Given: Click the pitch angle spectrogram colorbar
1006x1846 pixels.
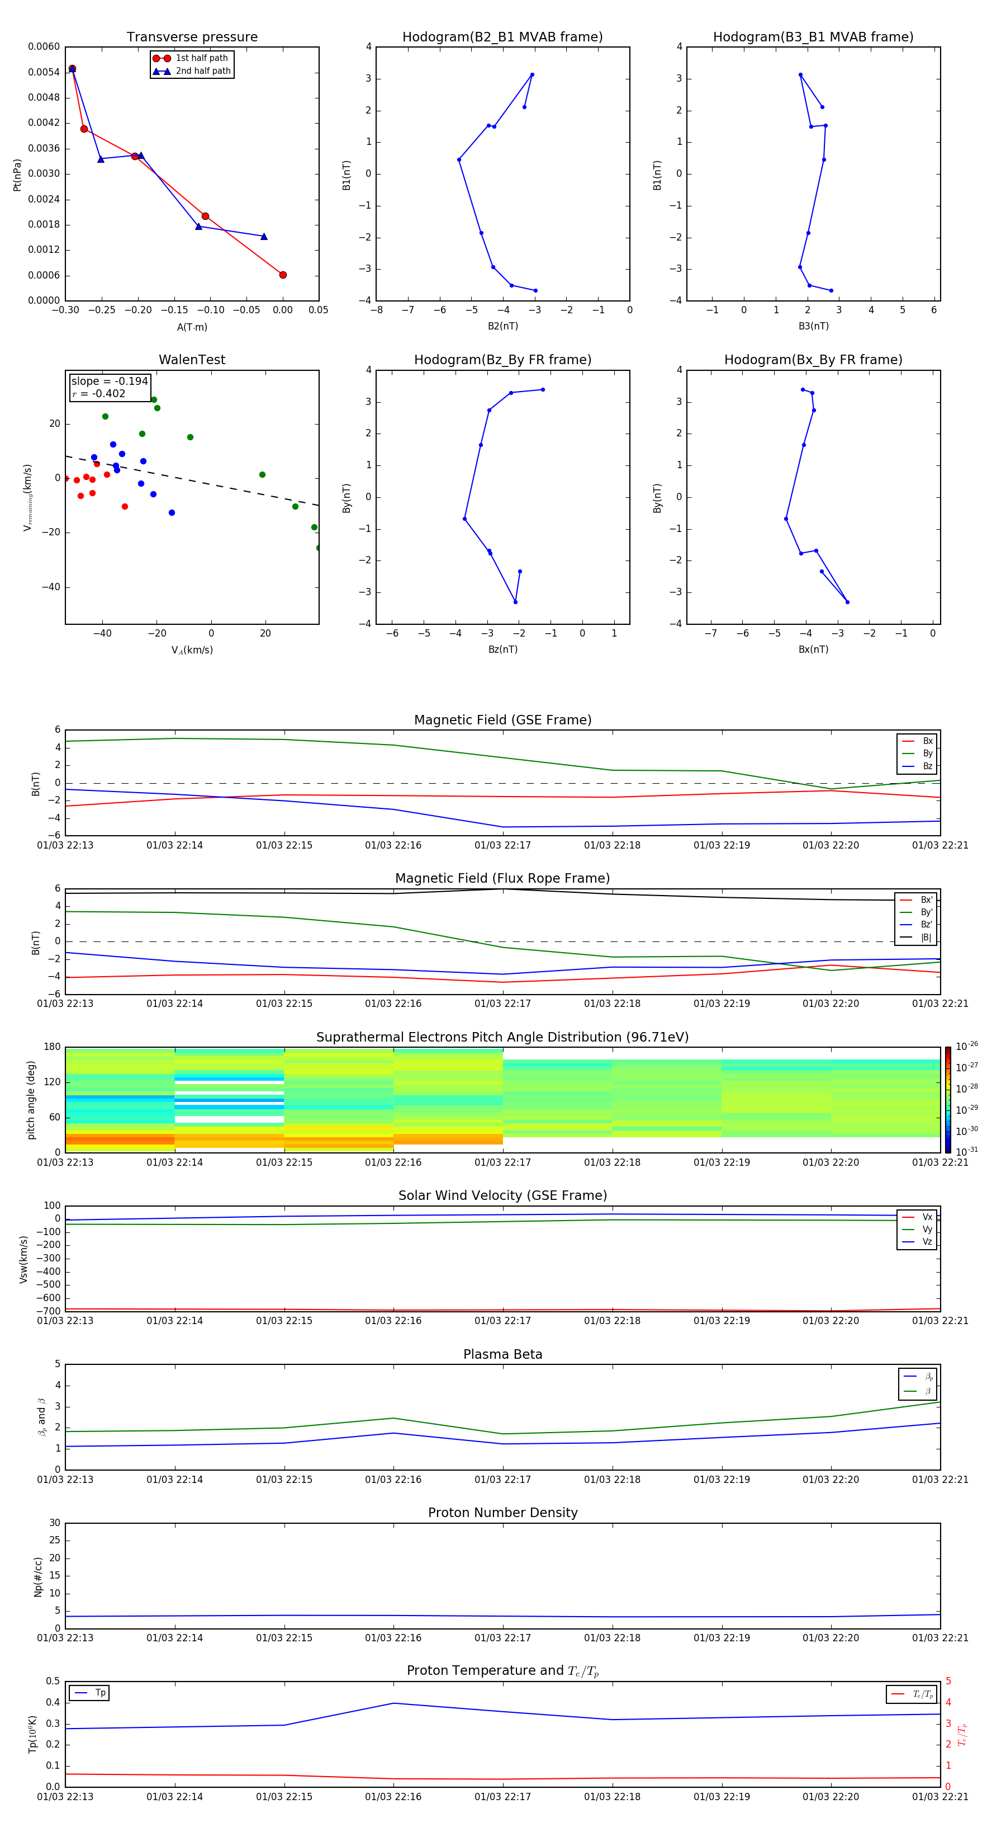Looking at the screenshot, I should (x=948, y=1100).
